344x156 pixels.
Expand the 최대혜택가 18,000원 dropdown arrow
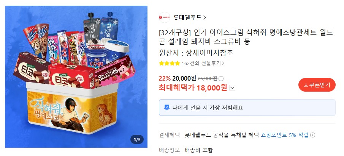coord(232,88)
